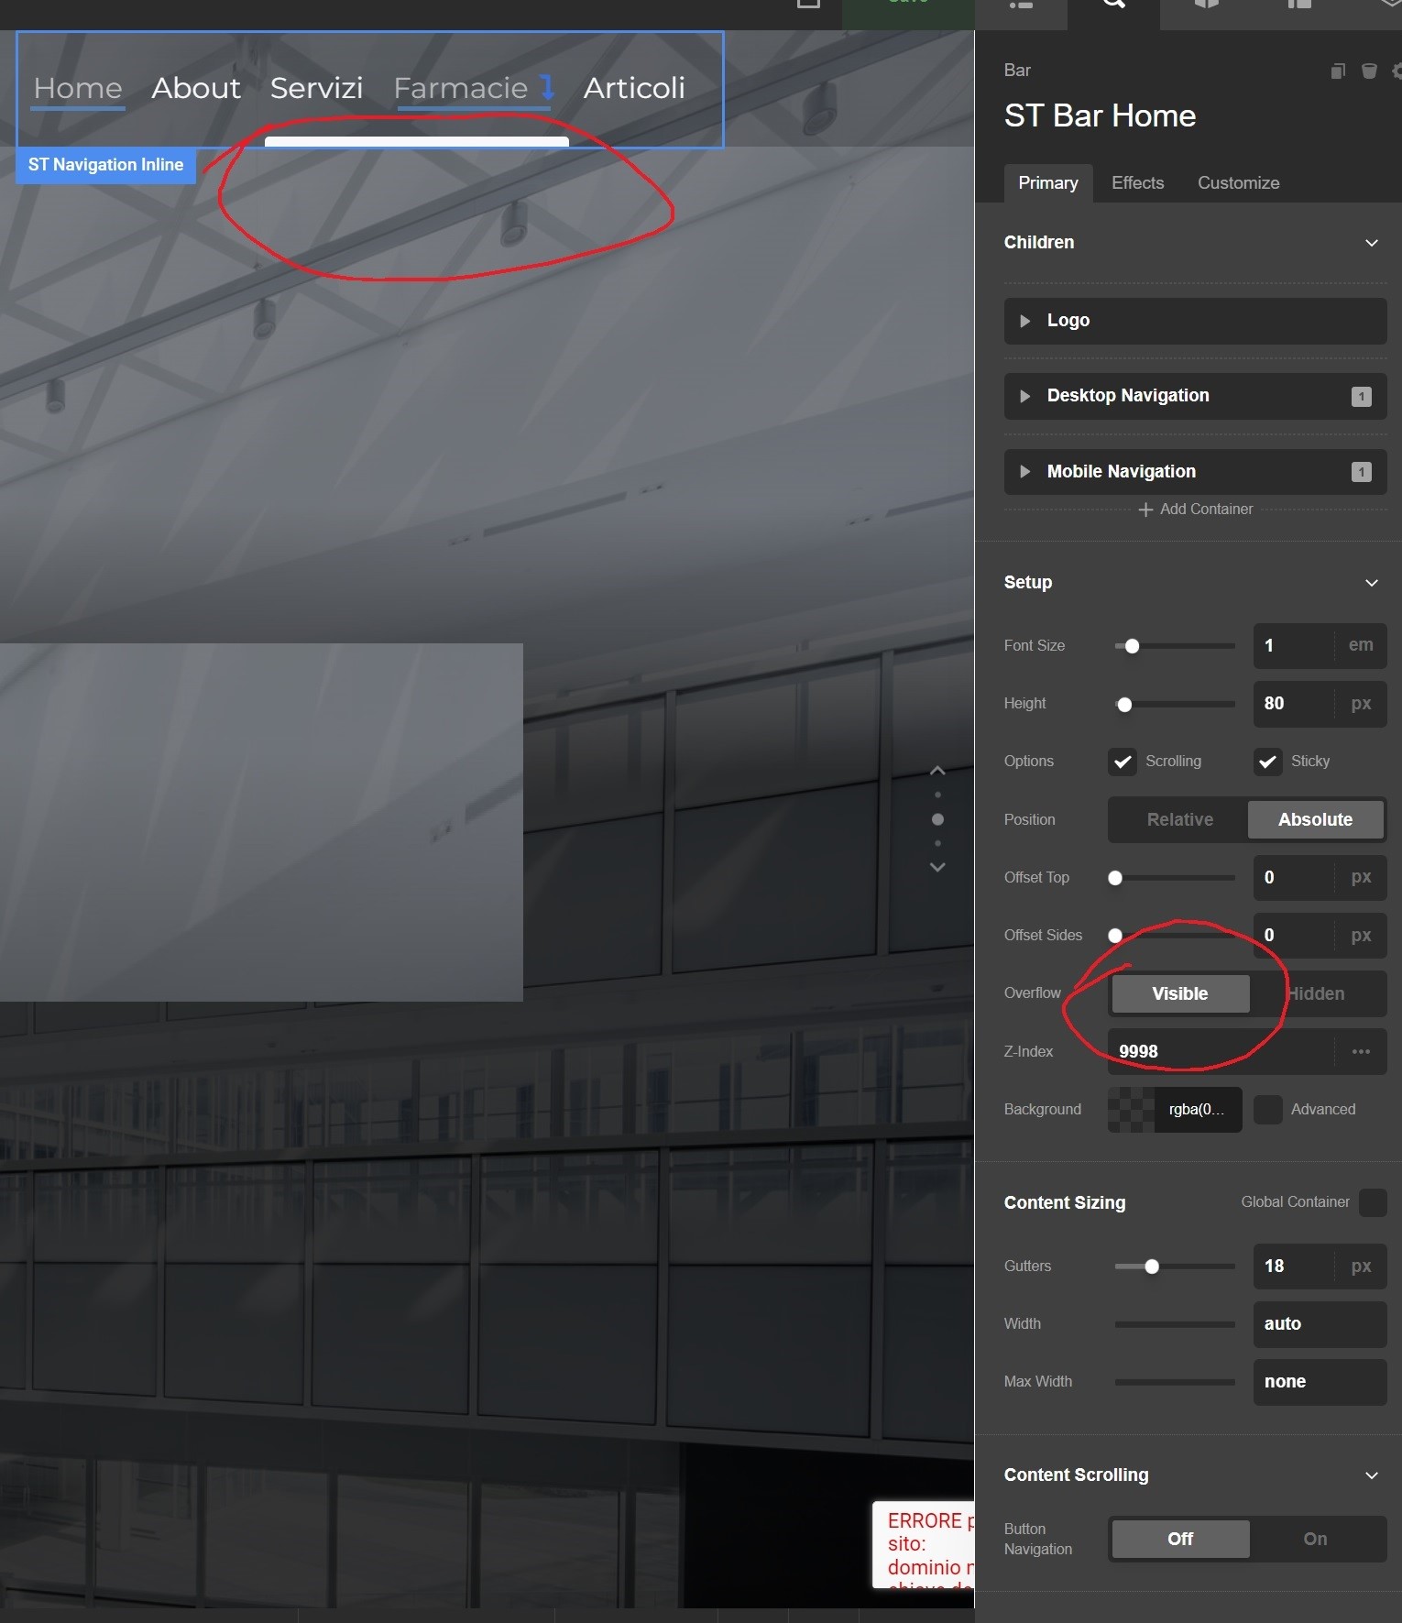Click the trash icon to delete the Bar

1369,71
